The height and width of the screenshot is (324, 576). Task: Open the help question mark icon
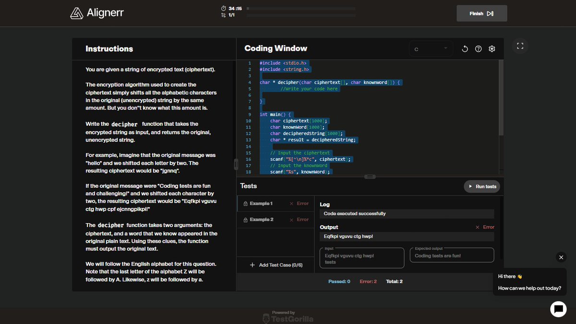click(x=478, y=48)
